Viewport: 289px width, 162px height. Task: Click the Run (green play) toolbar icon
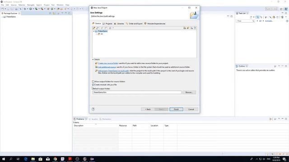click(x=31, y=9)
